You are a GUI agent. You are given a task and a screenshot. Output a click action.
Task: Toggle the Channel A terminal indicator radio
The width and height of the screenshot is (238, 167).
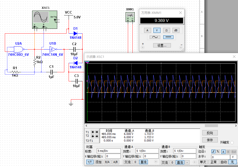tap(156, 162)
